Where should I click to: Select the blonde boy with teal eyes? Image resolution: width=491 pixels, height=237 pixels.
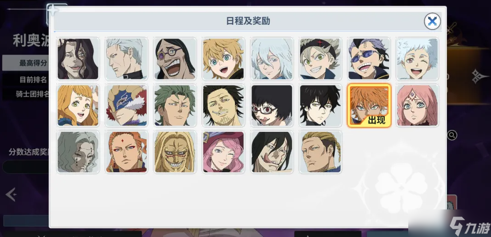(223, 59)
